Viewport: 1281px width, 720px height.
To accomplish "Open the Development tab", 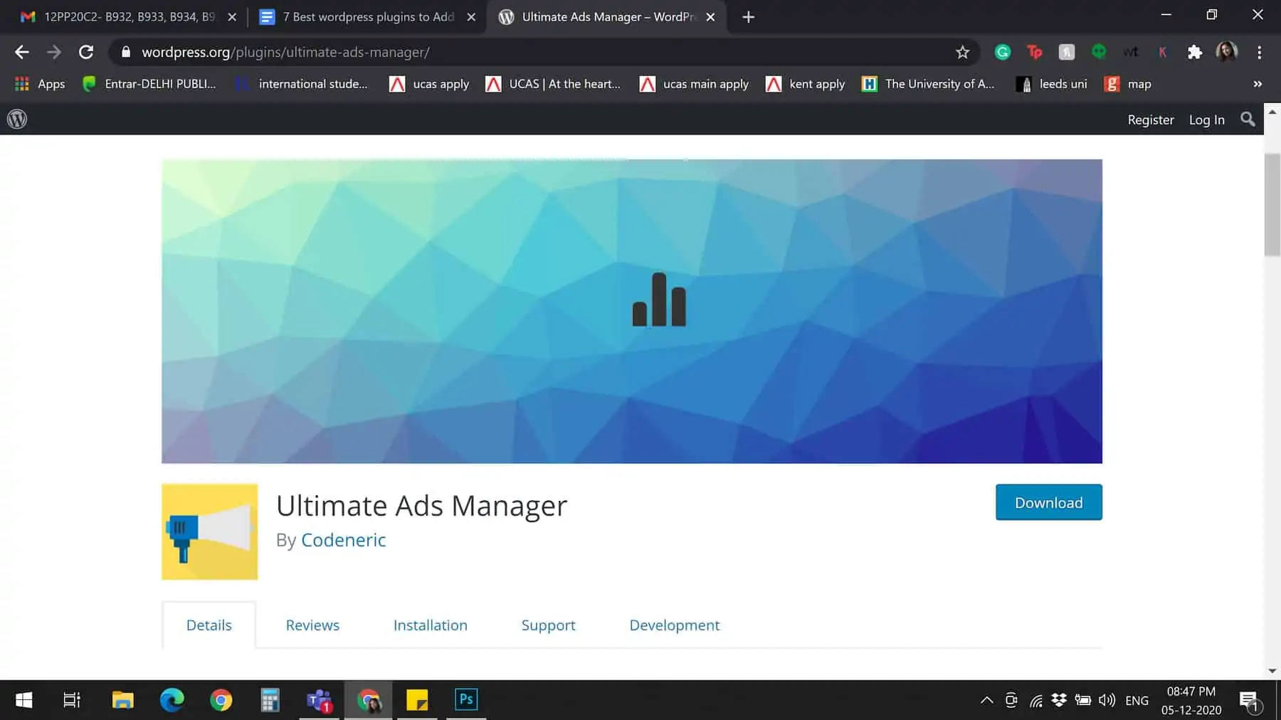I will (675, 625).
